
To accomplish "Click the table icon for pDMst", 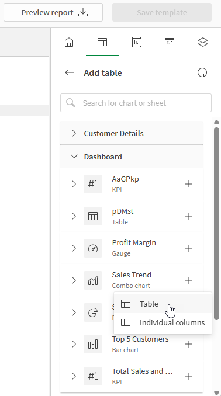I will point(93,216).
